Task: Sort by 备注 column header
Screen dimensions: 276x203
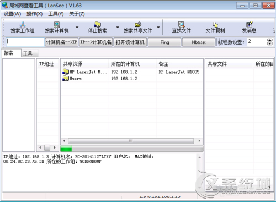Action: 179,64
